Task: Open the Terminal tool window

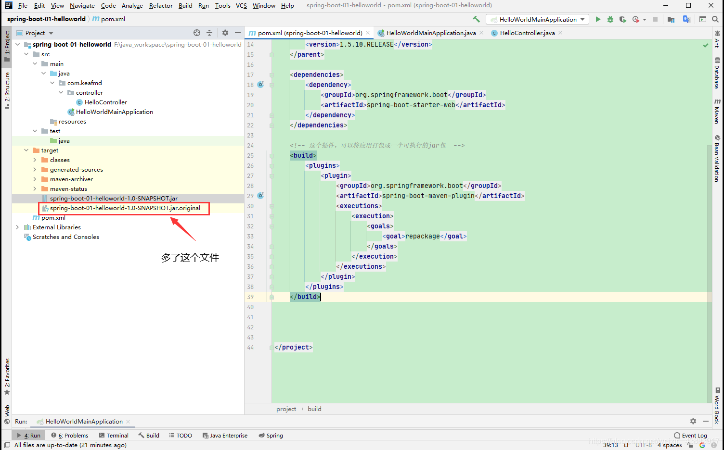Action: 114,435
